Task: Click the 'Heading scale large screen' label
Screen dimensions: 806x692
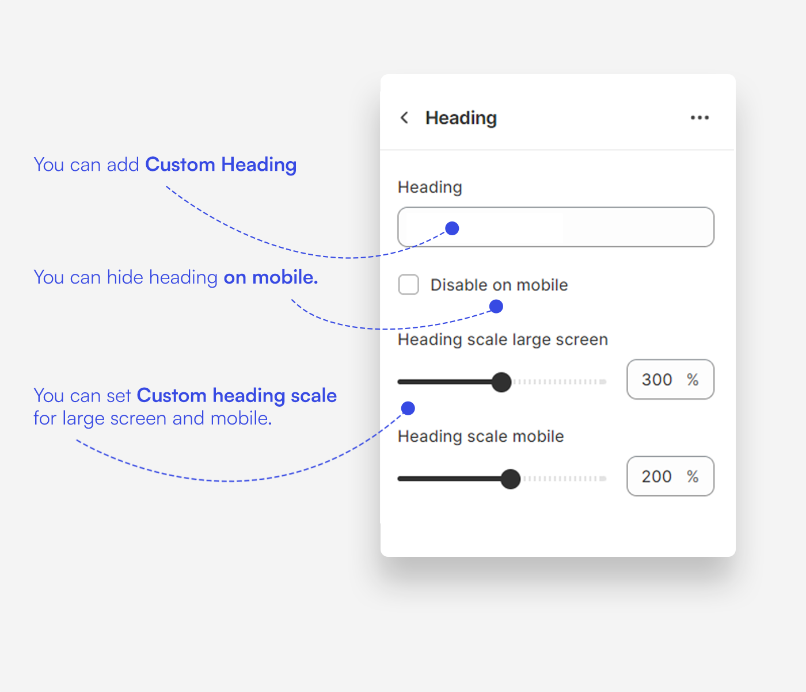Action: click(x=503, y=339)
